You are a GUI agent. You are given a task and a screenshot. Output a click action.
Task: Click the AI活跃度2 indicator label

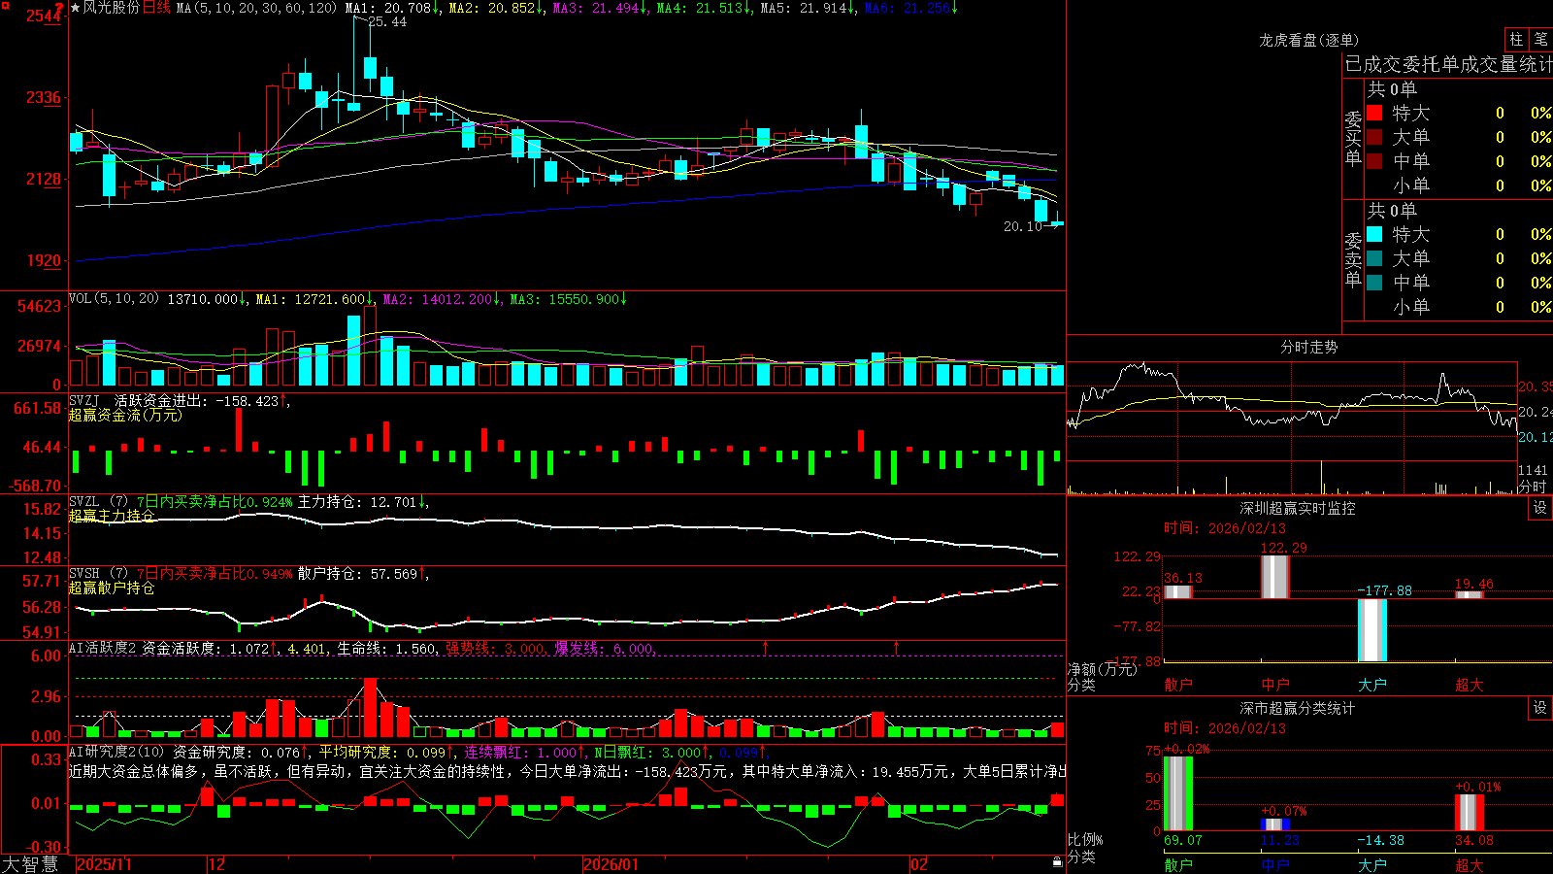(x=103, y=648)
